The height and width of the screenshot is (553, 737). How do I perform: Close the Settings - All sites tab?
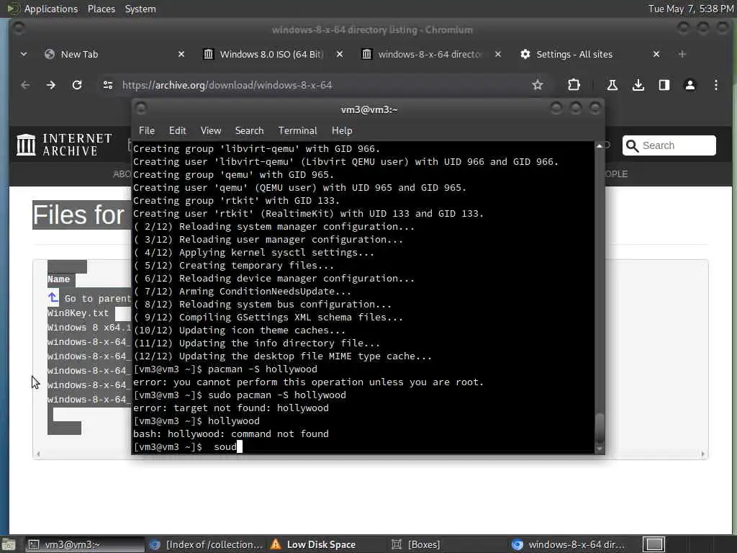tap(656, 54)
